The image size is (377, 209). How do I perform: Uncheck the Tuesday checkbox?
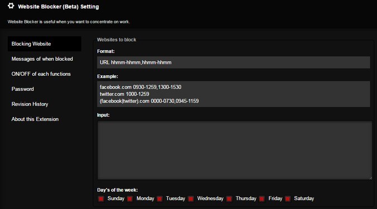coord(159,199)
